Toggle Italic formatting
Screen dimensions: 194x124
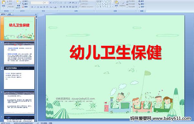[x=35, y=7]
